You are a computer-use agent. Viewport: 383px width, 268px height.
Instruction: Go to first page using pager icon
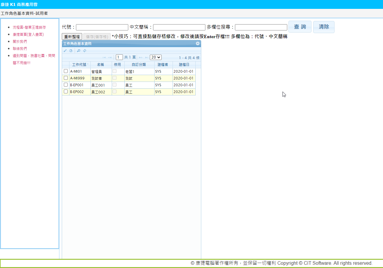[104, 58]
